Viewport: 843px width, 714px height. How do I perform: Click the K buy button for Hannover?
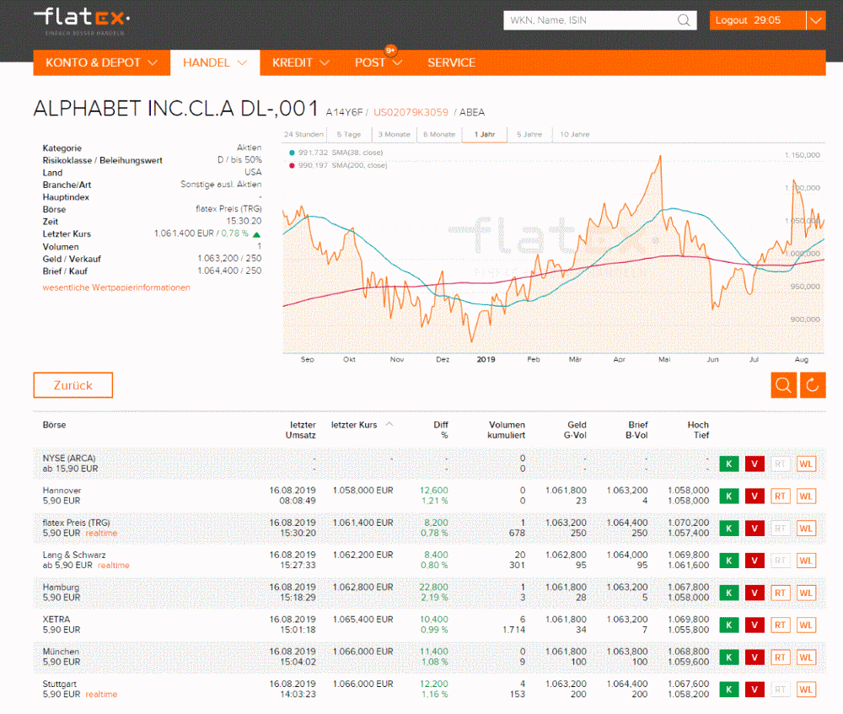click(728, 497)
